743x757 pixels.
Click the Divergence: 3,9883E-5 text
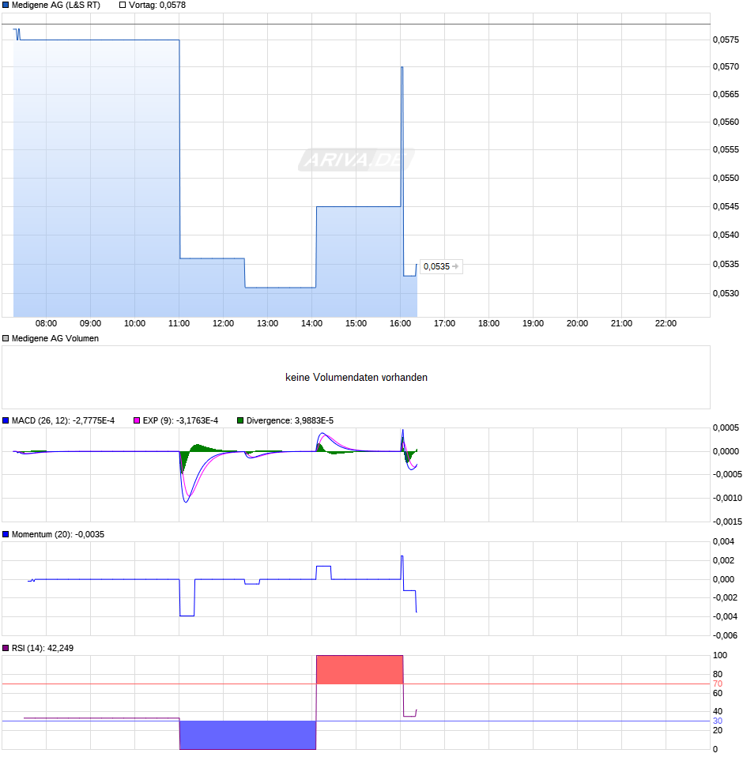point(289,420)
